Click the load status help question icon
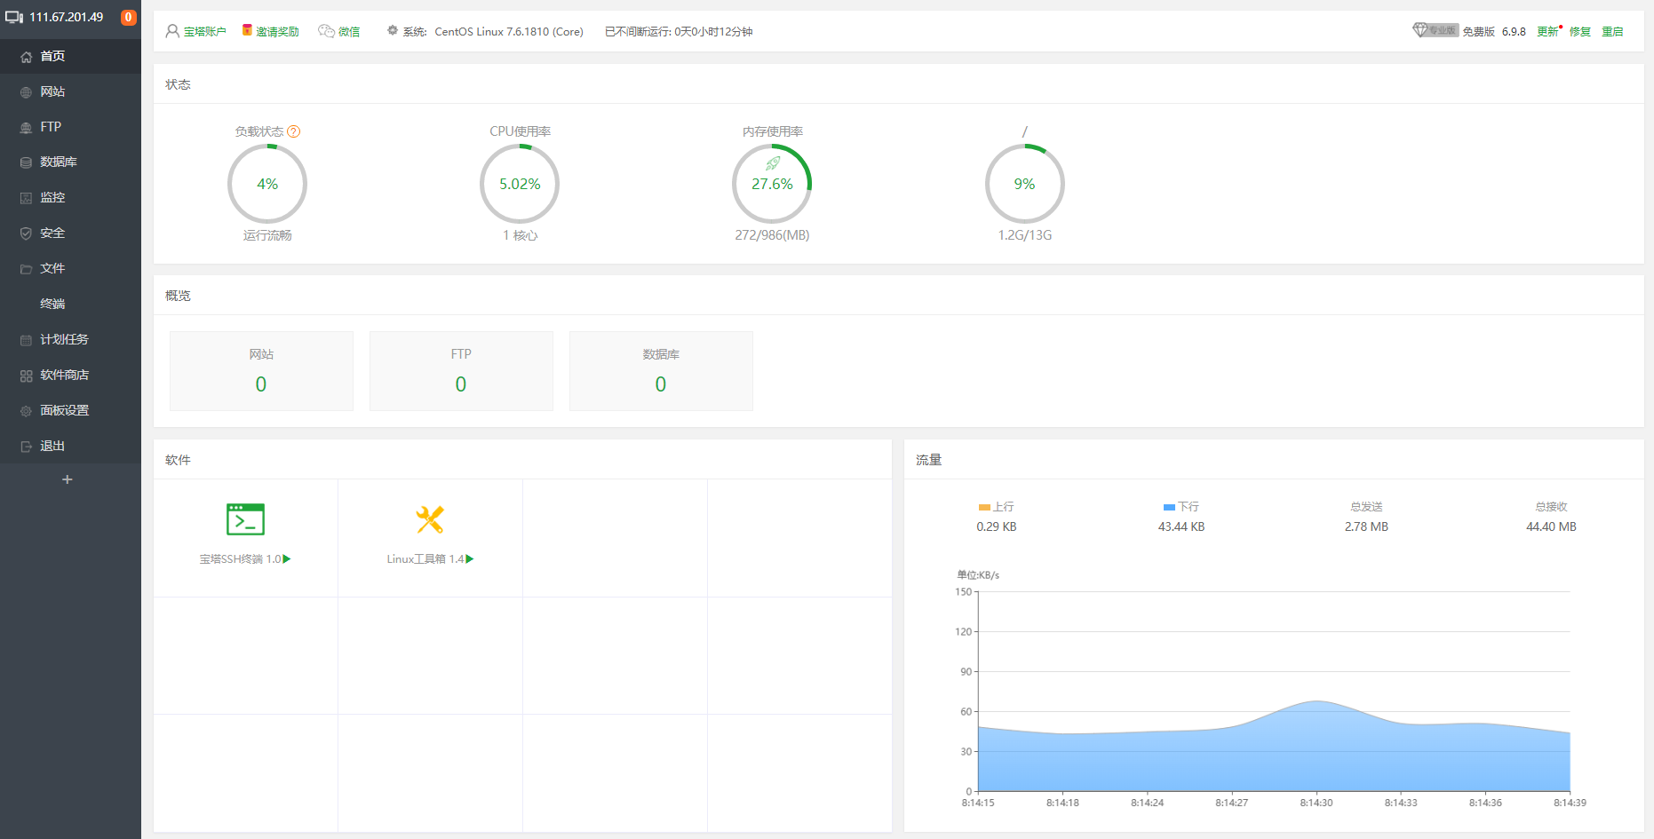Image resolution: width=1654 pixels, height=839 pixels. coord(294,131)
